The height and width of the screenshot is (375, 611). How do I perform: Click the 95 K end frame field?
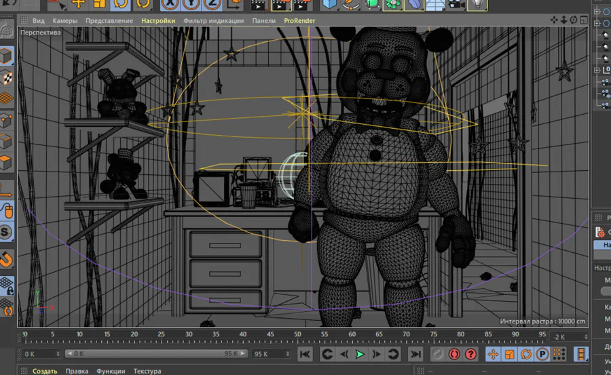[x=271, y=354]
